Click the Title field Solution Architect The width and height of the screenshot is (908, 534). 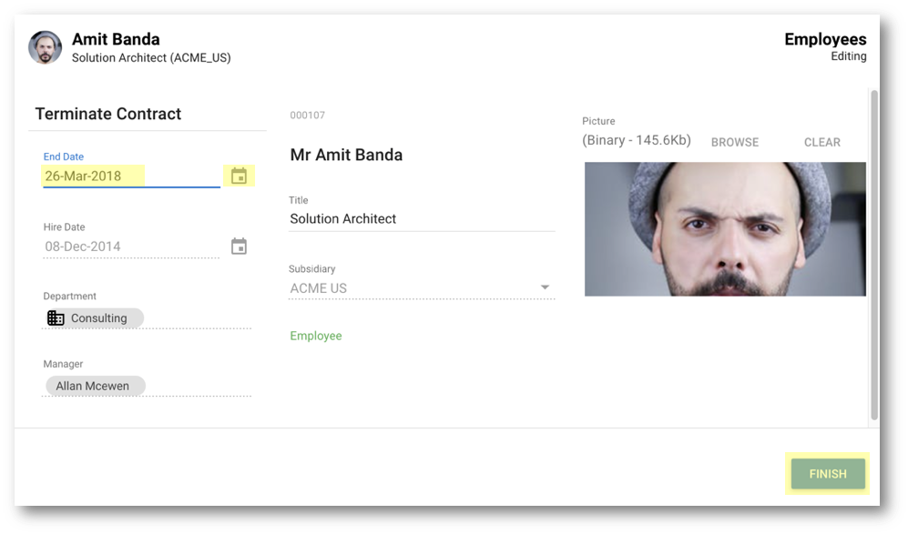point(422,218)
